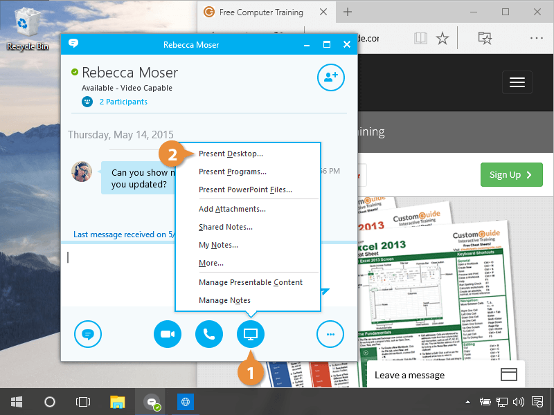Expand the website hamburger menu
554x415 pixels.
click(x=517, y=82)
